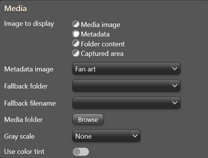Click the Browse button for Media folder

[x=88, y=119]
